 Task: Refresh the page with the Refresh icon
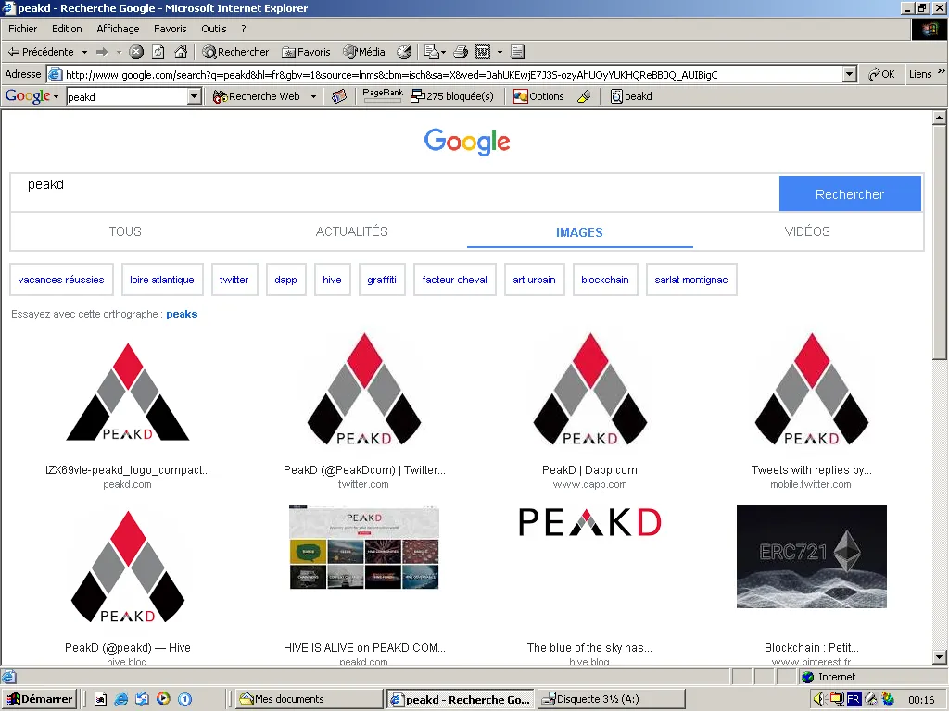coord(158,52)
